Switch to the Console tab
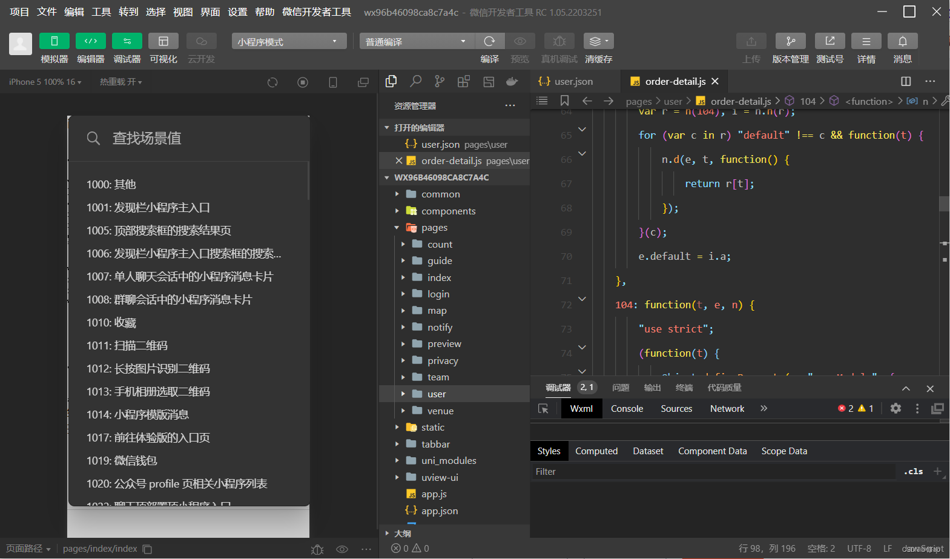Viewport: 950px width, 559px height. tap(627, 409)
